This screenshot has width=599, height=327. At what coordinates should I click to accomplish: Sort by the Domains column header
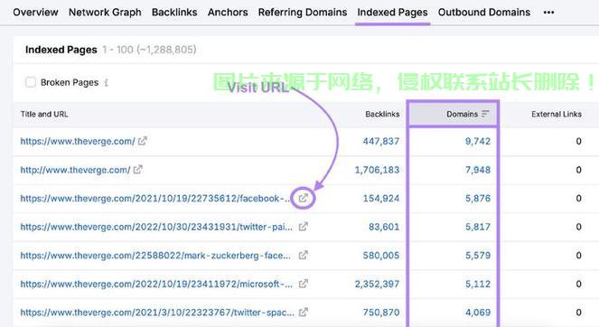463,114
